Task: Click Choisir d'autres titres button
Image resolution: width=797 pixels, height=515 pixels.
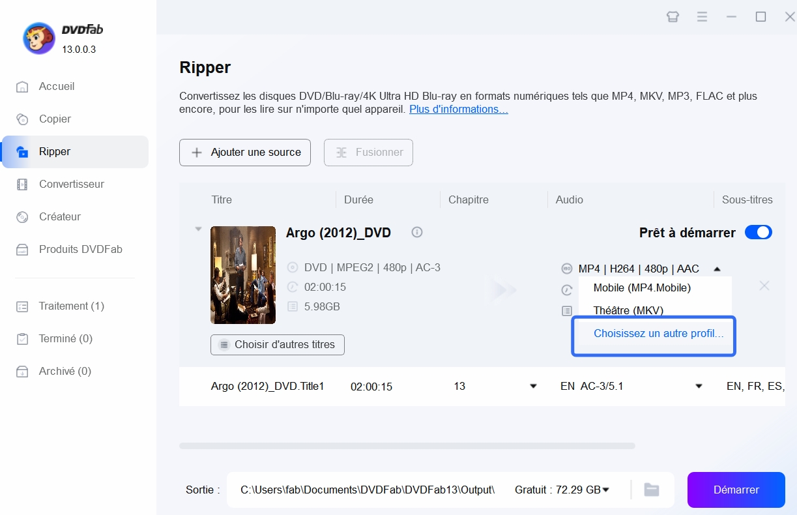Action: 278,345
